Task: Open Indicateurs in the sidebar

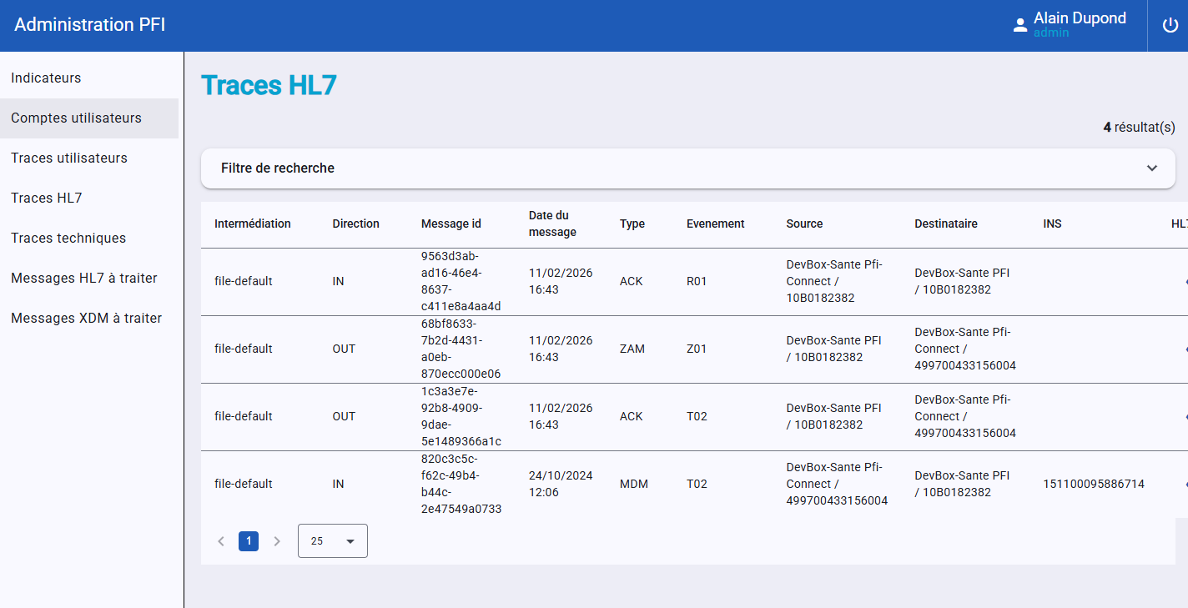Action: pos(46,78)
